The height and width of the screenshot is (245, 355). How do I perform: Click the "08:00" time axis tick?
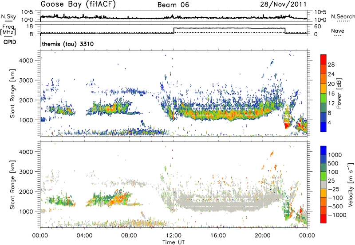[129, 236]
